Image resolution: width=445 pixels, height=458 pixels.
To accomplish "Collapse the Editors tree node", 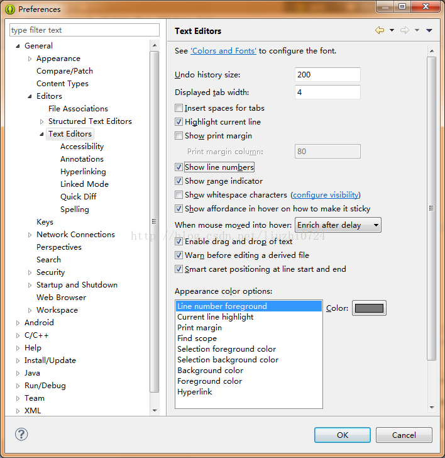I will 30,96.
